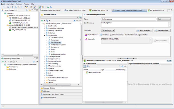This screenshot has height=109, width=174.
Task: Open the Abfragen section
Action: (61, 91)
